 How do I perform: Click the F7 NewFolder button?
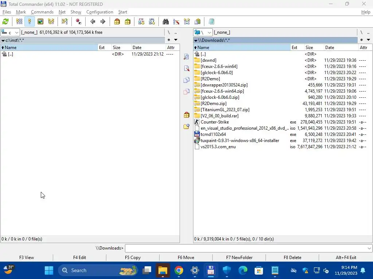pos(239,258)
